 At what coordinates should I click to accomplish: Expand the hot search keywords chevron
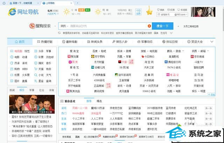(x=171, y=33)
